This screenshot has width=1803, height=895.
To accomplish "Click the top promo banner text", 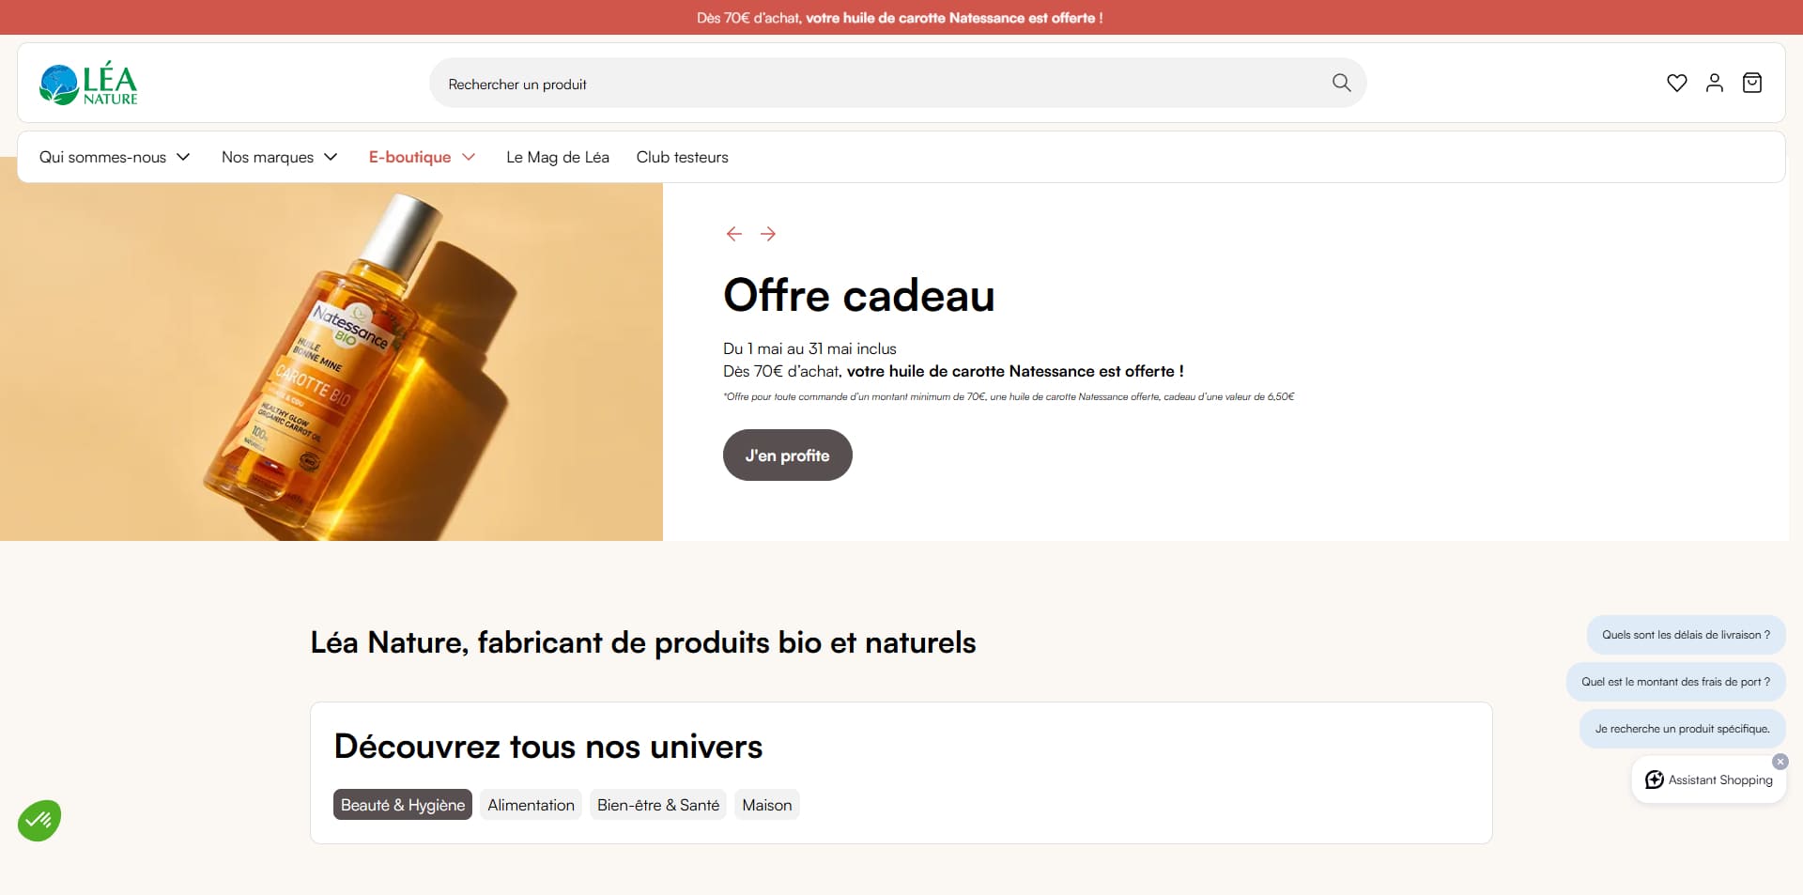I will 900,18.
